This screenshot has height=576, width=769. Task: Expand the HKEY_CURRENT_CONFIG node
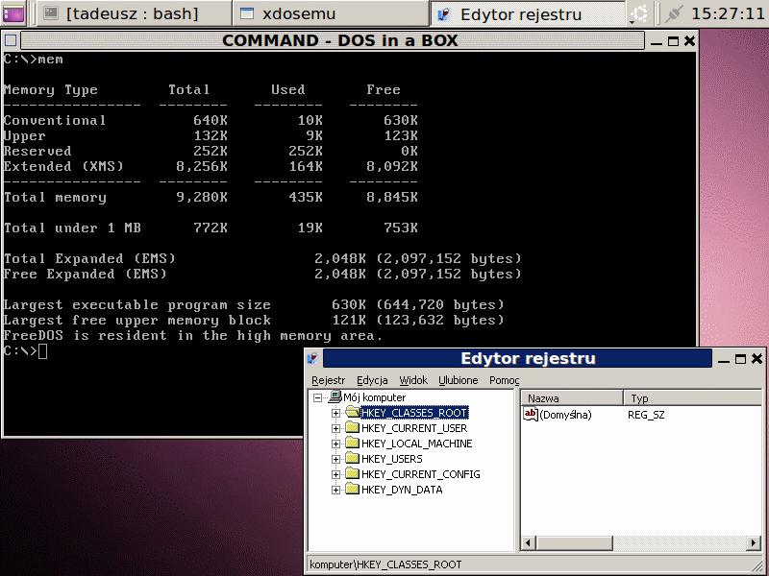click(335, 474)
